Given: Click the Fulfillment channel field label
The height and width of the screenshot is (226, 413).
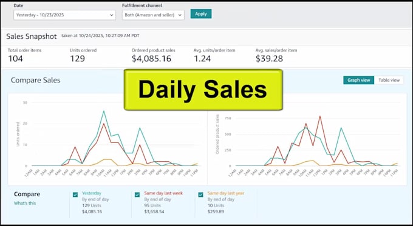Looking at the screenshot, I should [142, 5].
